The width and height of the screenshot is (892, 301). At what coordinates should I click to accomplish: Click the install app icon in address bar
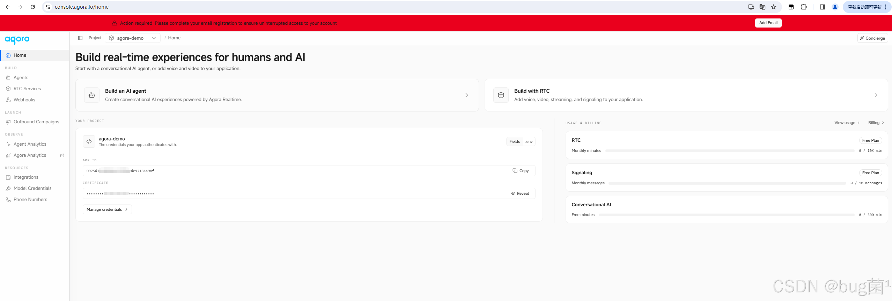(x=751, y=7)
